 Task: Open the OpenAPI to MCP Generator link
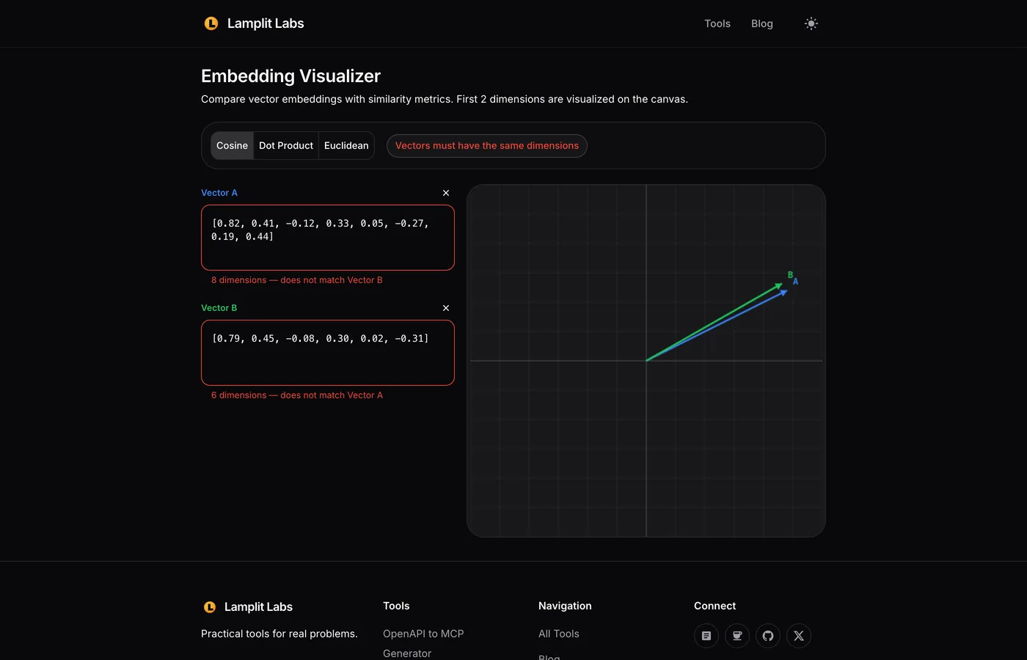(x=423, y=643)
